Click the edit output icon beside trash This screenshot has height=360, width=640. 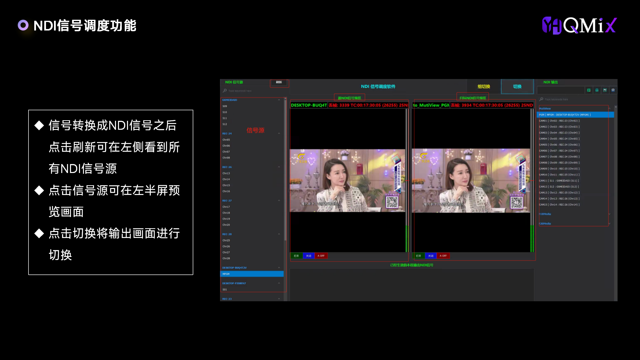605,90
